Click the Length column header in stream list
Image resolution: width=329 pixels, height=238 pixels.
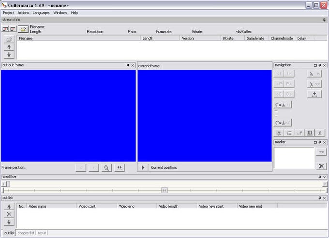click(x=160, y=38)
